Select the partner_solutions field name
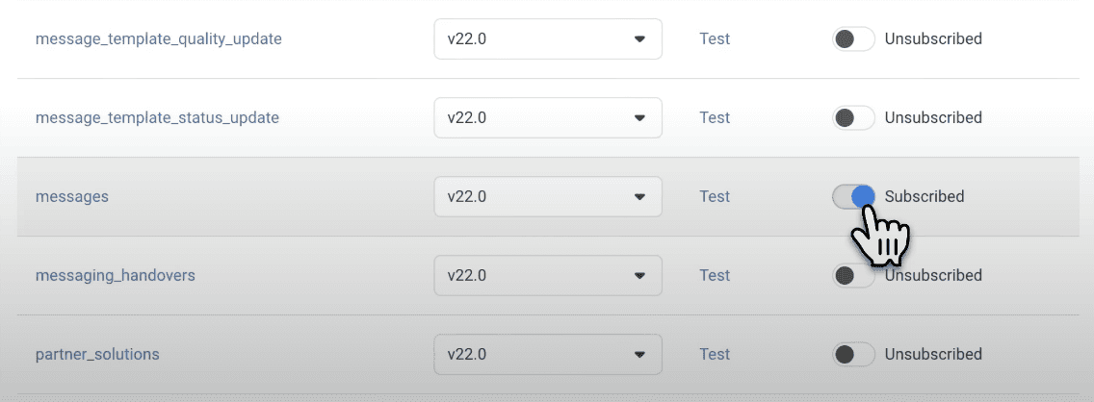This screenshot has width=1094, height=402. [x=97, y=354]
